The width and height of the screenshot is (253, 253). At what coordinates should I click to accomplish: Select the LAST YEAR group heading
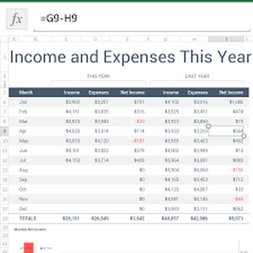click(x=197, y=76)
